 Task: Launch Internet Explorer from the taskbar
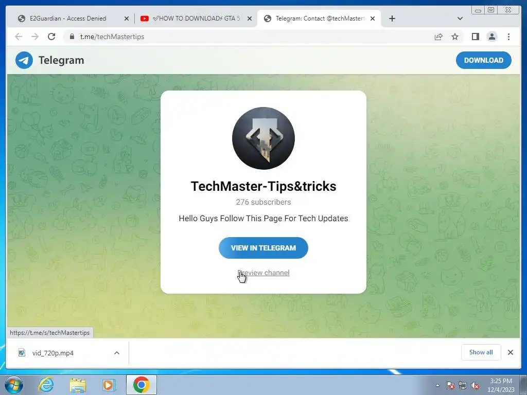click(46, 385)
